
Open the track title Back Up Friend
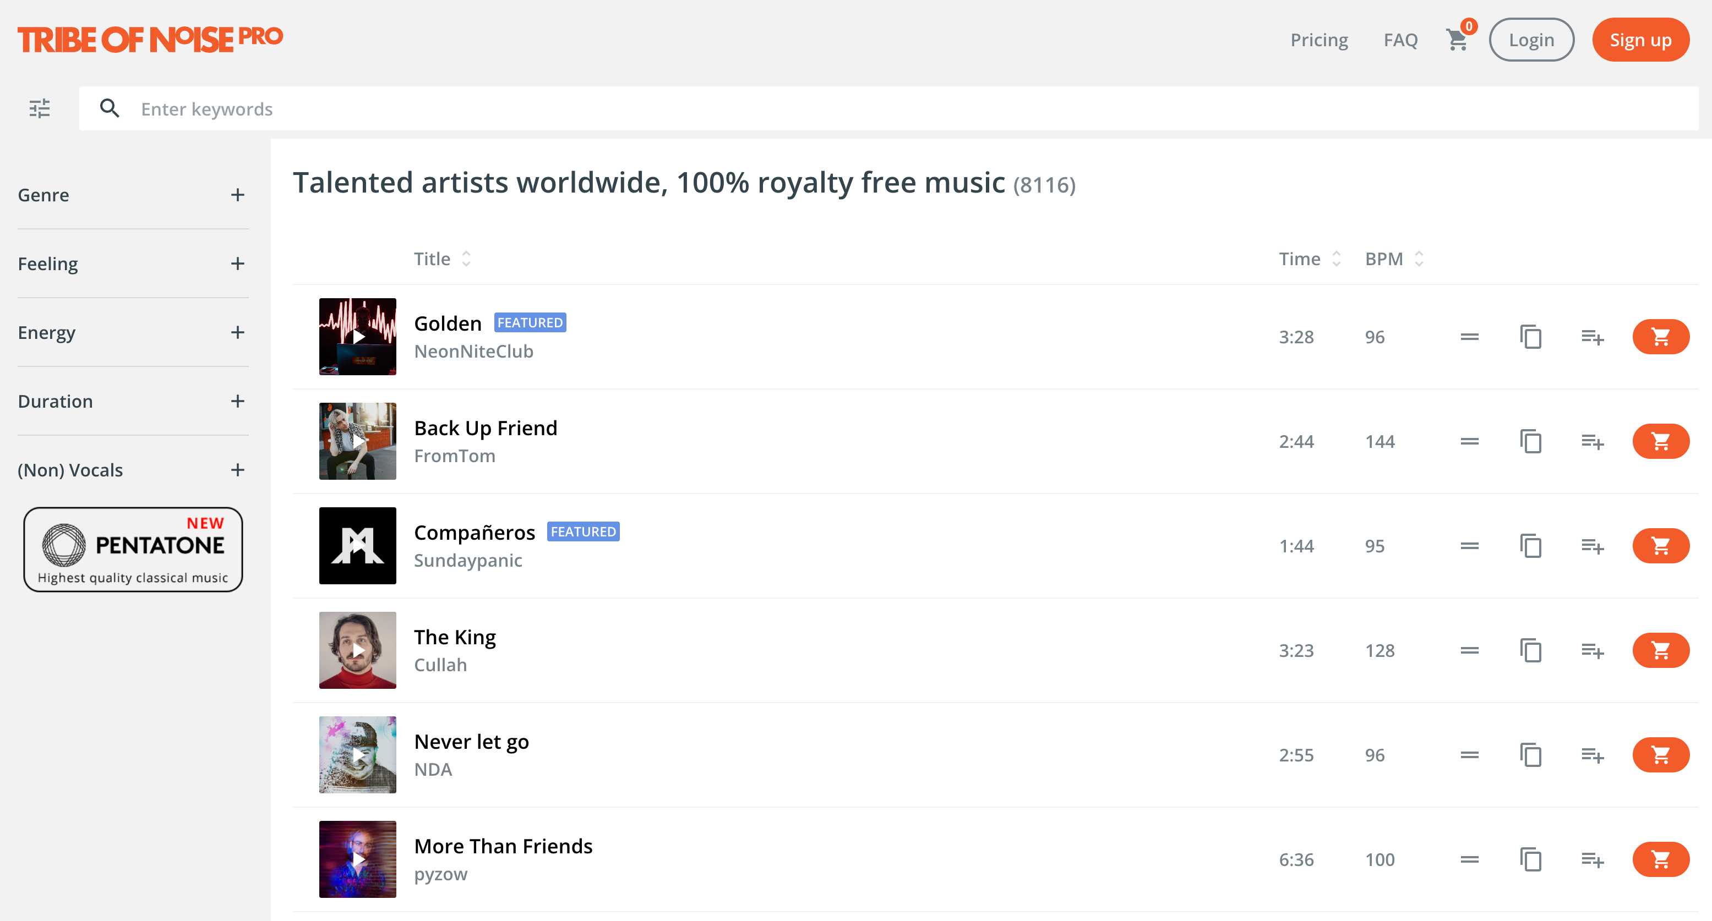485,428
